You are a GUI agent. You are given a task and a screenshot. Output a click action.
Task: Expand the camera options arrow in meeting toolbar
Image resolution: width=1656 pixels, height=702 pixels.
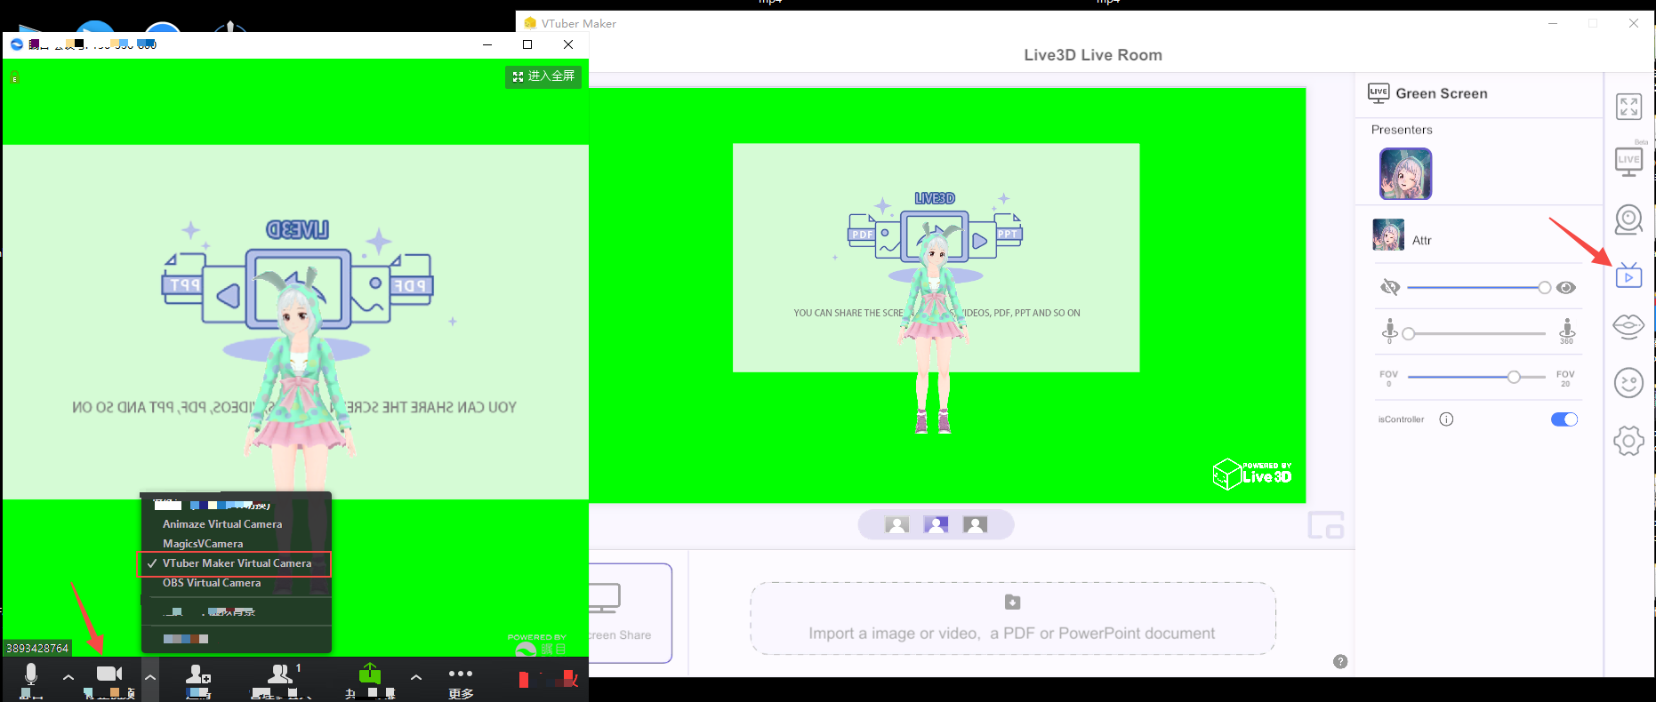[150, 677]
